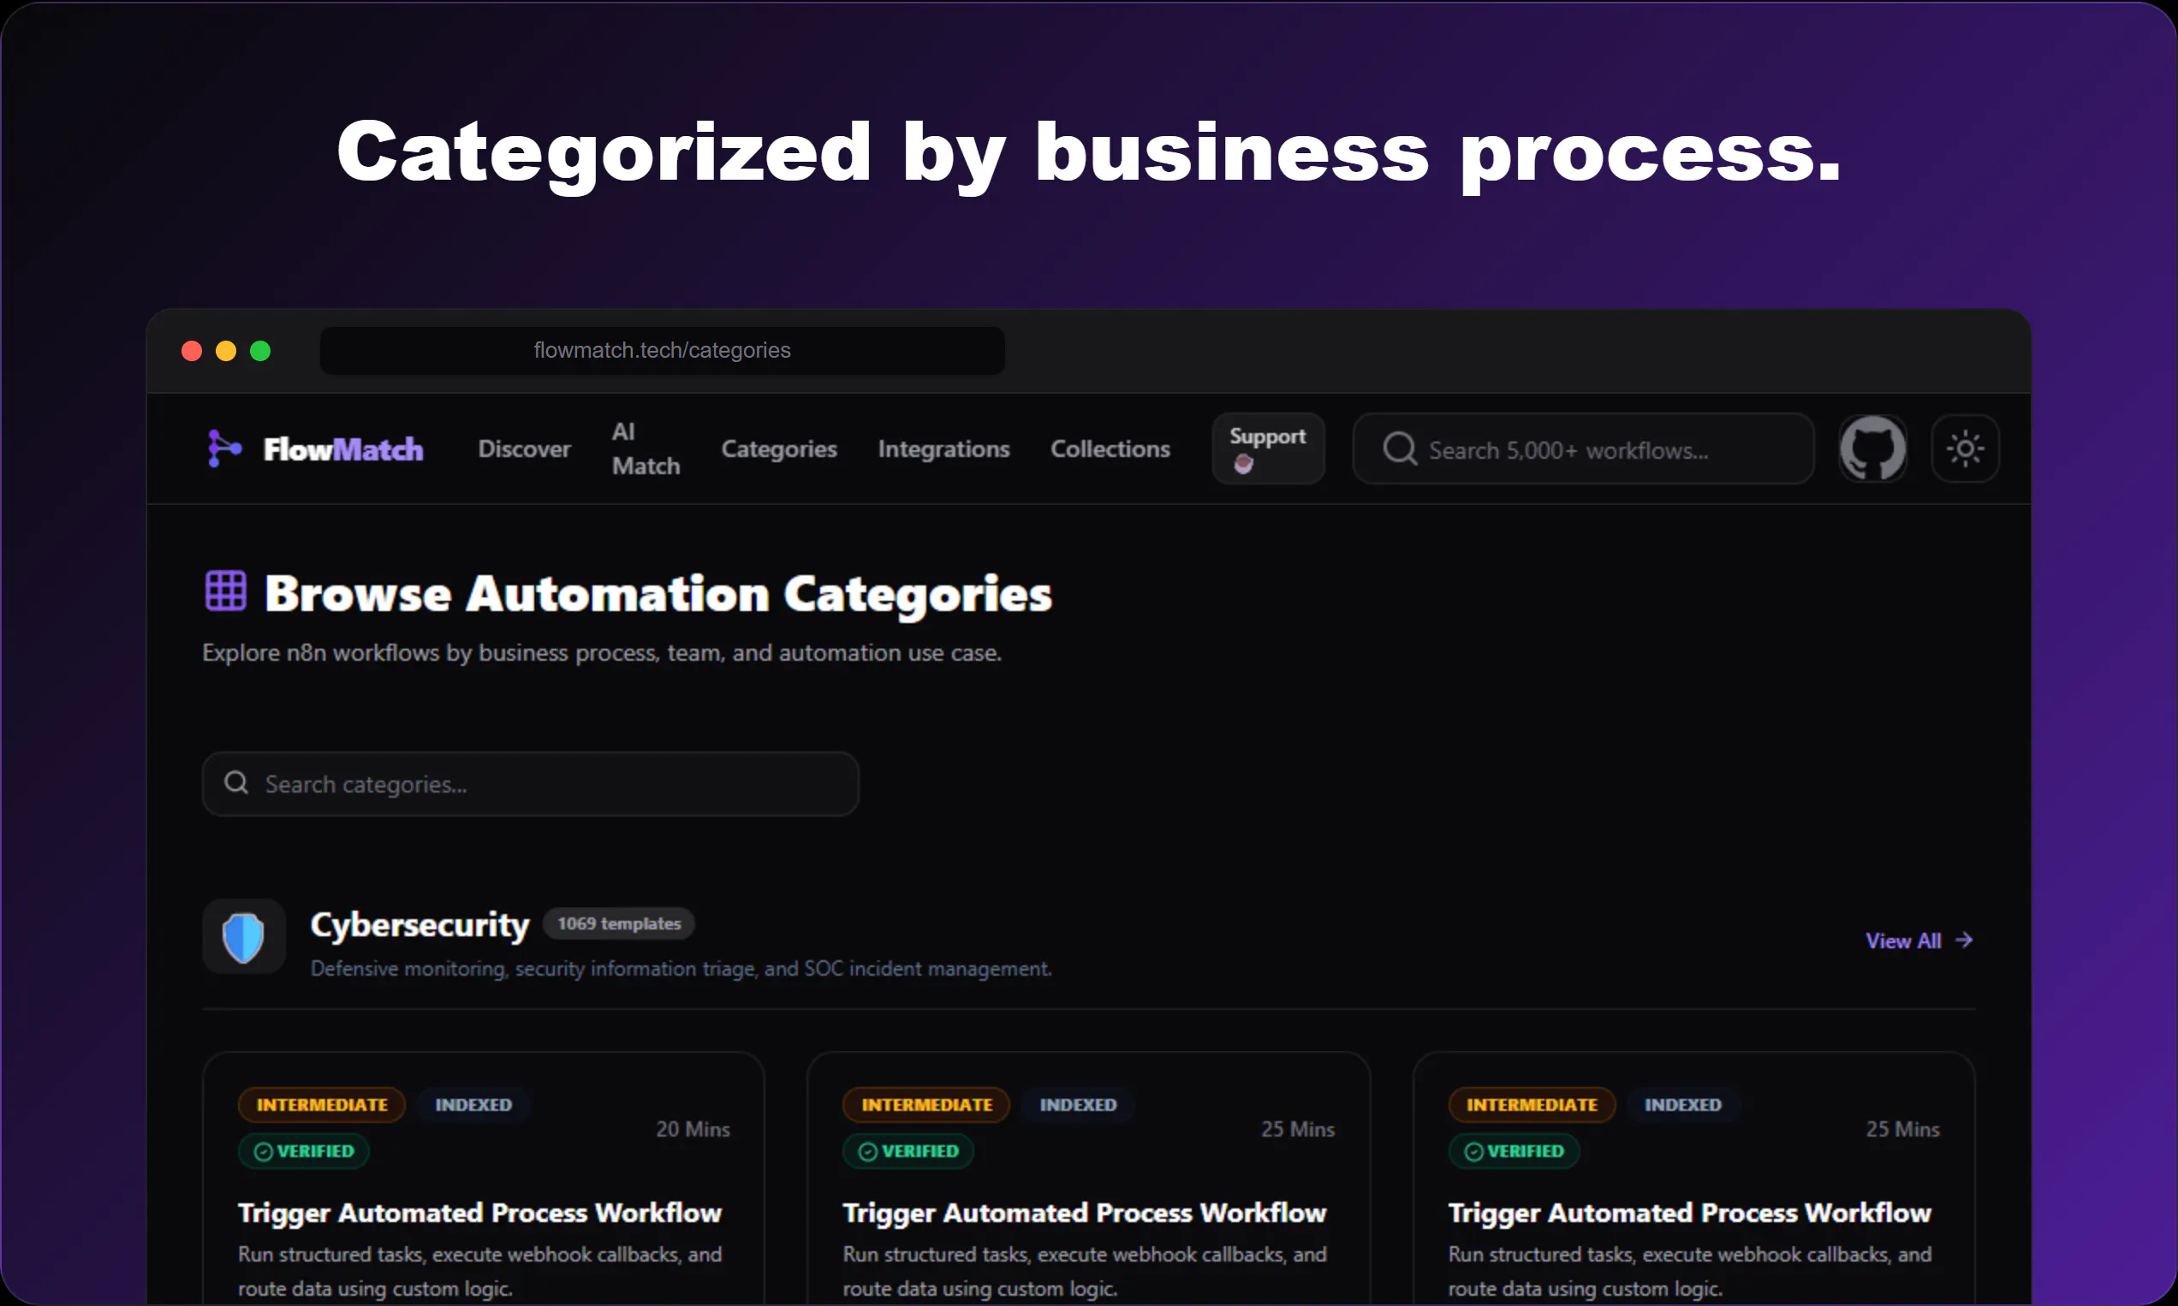The height and width of the screenshot is (1306, 2178).
Task: Click the 20 Mins duration label
Action: (693, 1129)
